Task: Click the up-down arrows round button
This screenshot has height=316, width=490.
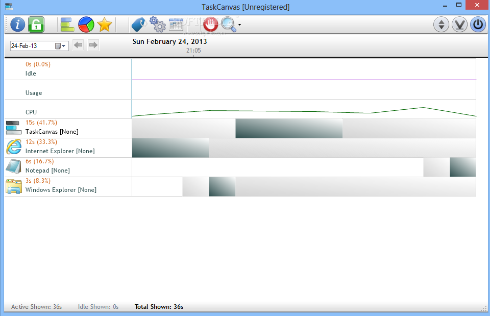Action: point(441,25)
